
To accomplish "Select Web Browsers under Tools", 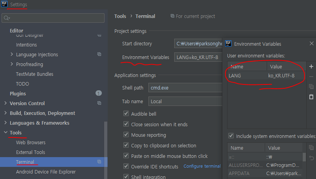I will point(31,142).
